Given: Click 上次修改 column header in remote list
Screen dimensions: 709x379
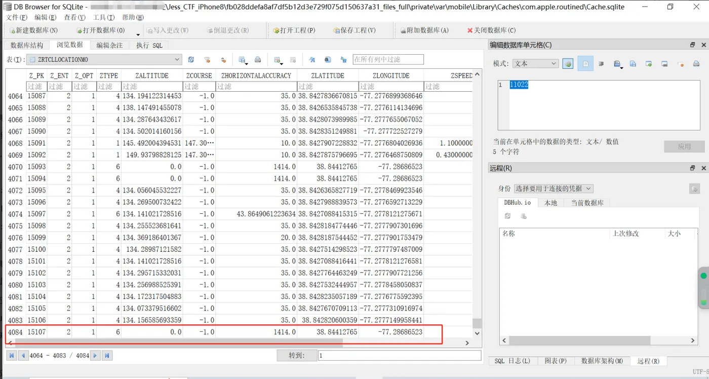Looking at the screenshot, I should [x=638, y=234].
